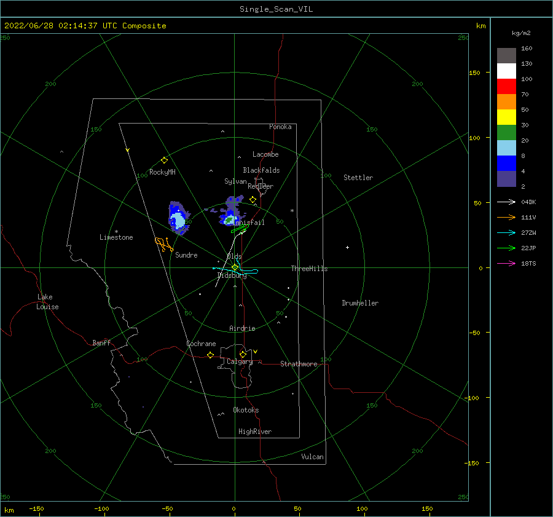Click the yellow diamond marker near Cochrane
This screenshot has height=517, width=553.
pos(210,355)
